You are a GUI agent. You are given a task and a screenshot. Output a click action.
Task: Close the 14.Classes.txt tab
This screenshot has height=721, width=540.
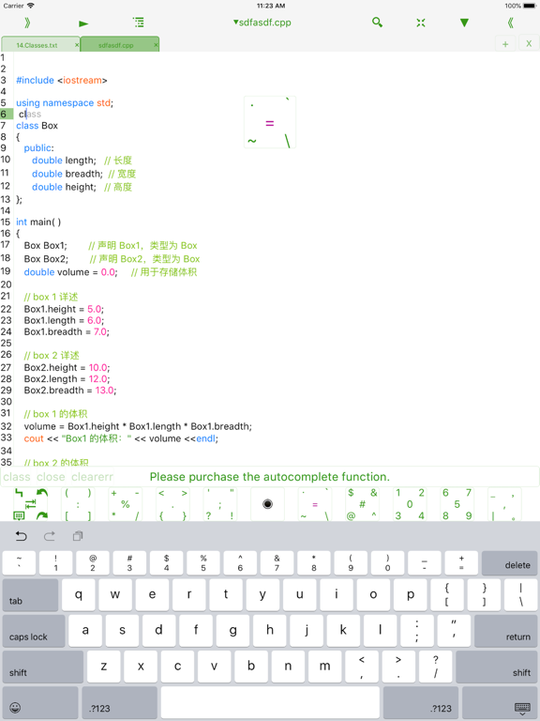(x=77, y=45)
